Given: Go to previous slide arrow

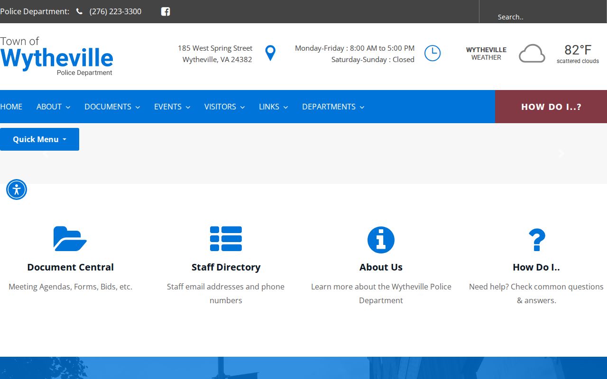Looking at the screenshot, I should coord(46,153).
